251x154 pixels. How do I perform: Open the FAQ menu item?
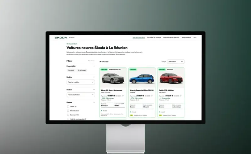point(195,38)
